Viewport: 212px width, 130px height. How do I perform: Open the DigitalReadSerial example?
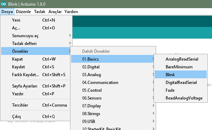pos(181,83)
